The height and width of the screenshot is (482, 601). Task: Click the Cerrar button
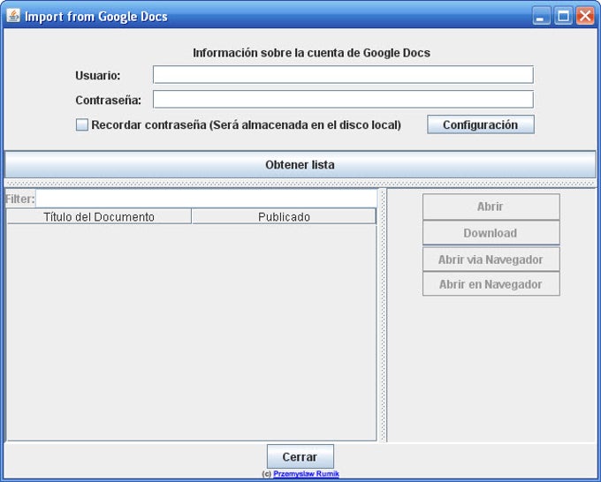click(x=300, y=456)
